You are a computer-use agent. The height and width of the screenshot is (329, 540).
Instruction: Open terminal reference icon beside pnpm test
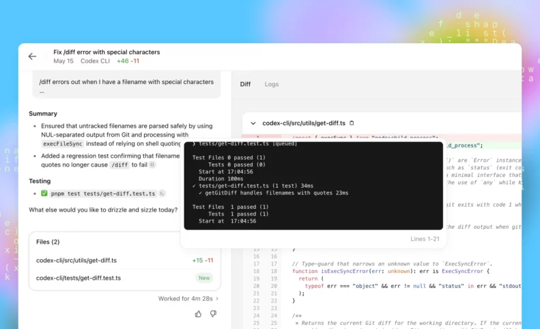[x=162, y=194]
